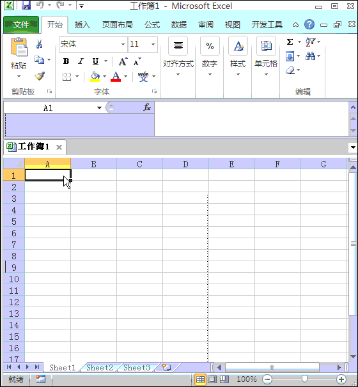Click the Copy icon
358x387 pixels.
click(39, 59)
